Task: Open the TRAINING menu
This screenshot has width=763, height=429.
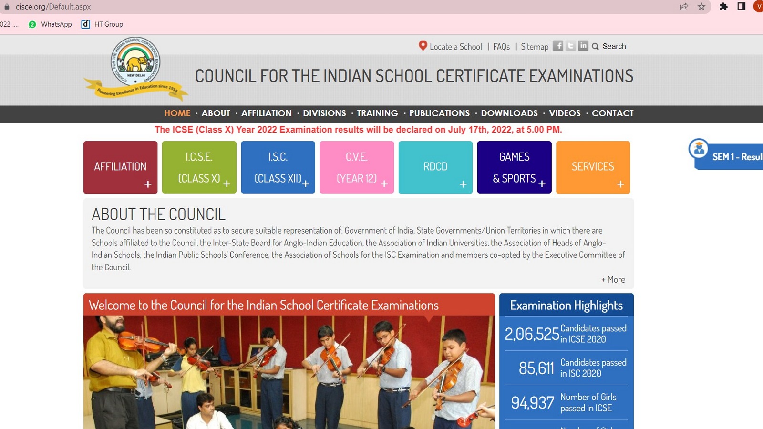Action: pos(377,113)
